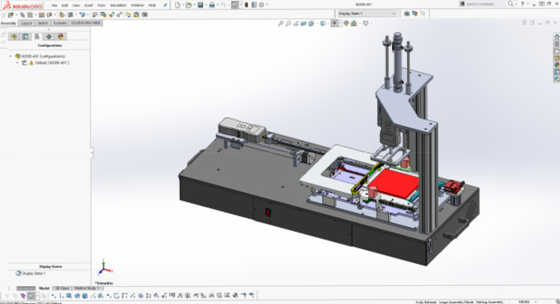Open the Display Style cube icon
This screenshot has height=304, width=560.
tap(323, 24)
